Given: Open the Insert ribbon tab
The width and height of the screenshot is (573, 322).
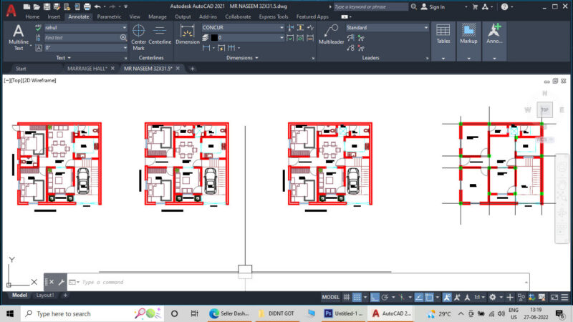Looking at the screenshot, I should tap(54, 16).
